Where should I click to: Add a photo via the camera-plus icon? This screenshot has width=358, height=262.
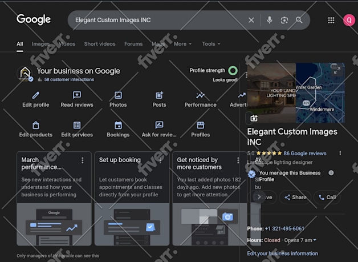coord(254,118)
